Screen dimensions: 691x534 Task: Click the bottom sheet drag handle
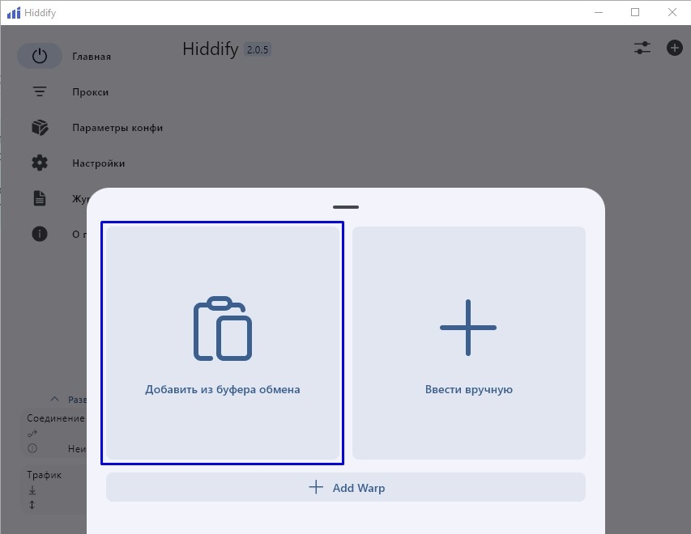pyautogui.click(x=346, y=208)
